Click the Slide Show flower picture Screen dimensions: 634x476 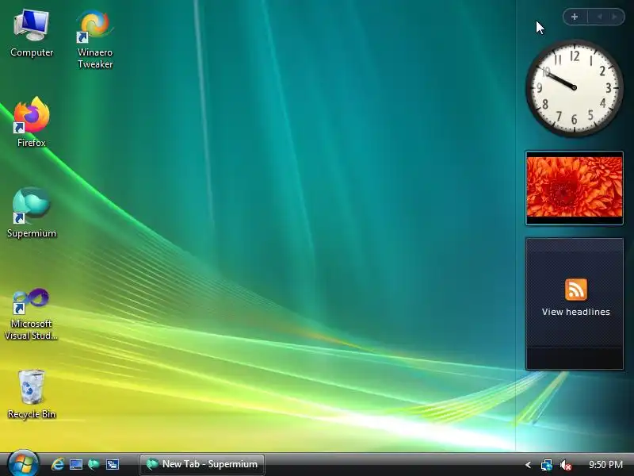pyautogui.click(x=575, y=188)
